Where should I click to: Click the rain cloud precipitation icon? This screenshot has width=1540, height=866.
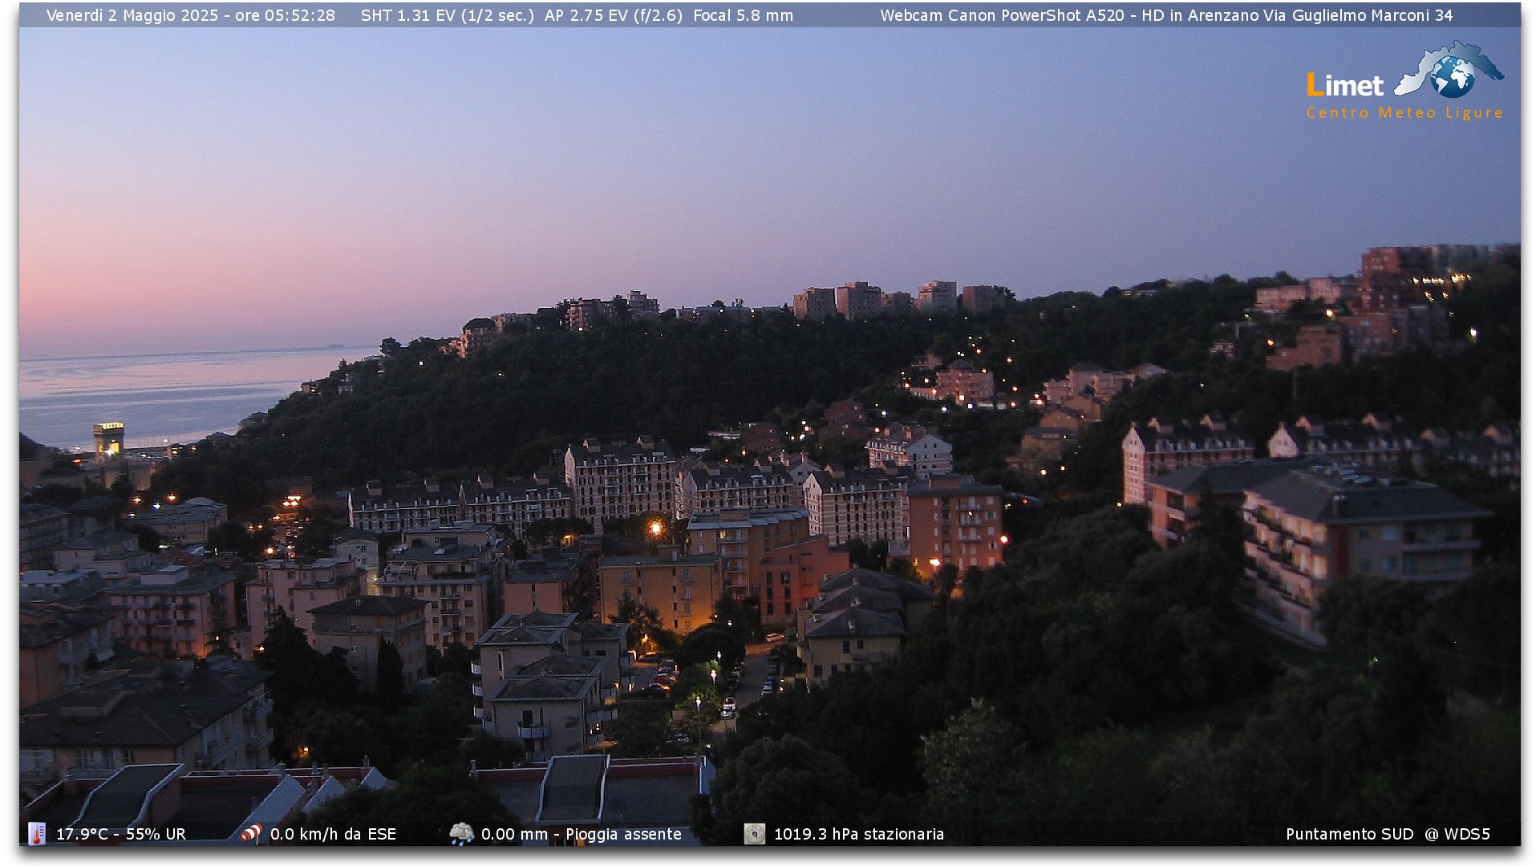(x=461, y=834)
